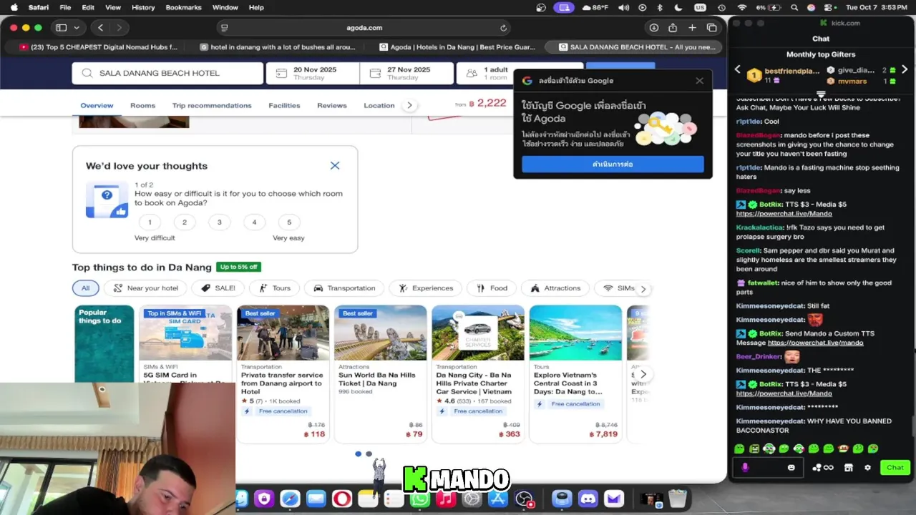Screen dimensions: 916x515
Task: Toggle the SALE! filter chip
Action: (218, 288)
